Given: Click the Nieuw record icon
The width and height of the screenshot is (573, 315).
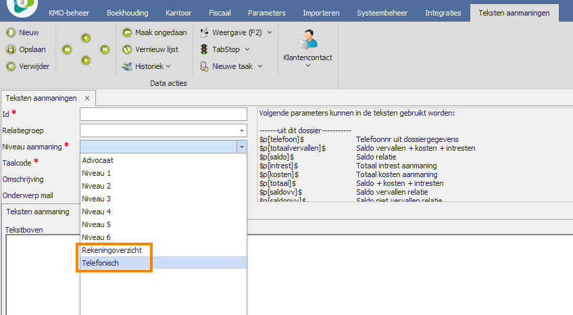Looking at the screenshot, I should tap(11, 32).
